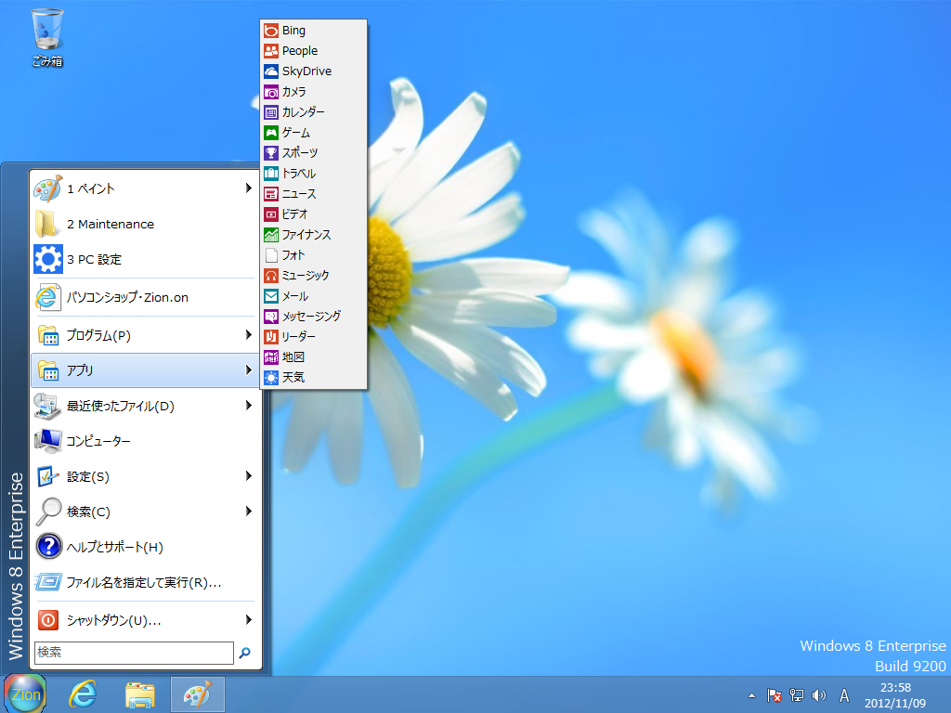This screenshot has width=951, height=713.
Task: Open ヘルプとサポート(H) menu entry
Action: tap(114, 547)
